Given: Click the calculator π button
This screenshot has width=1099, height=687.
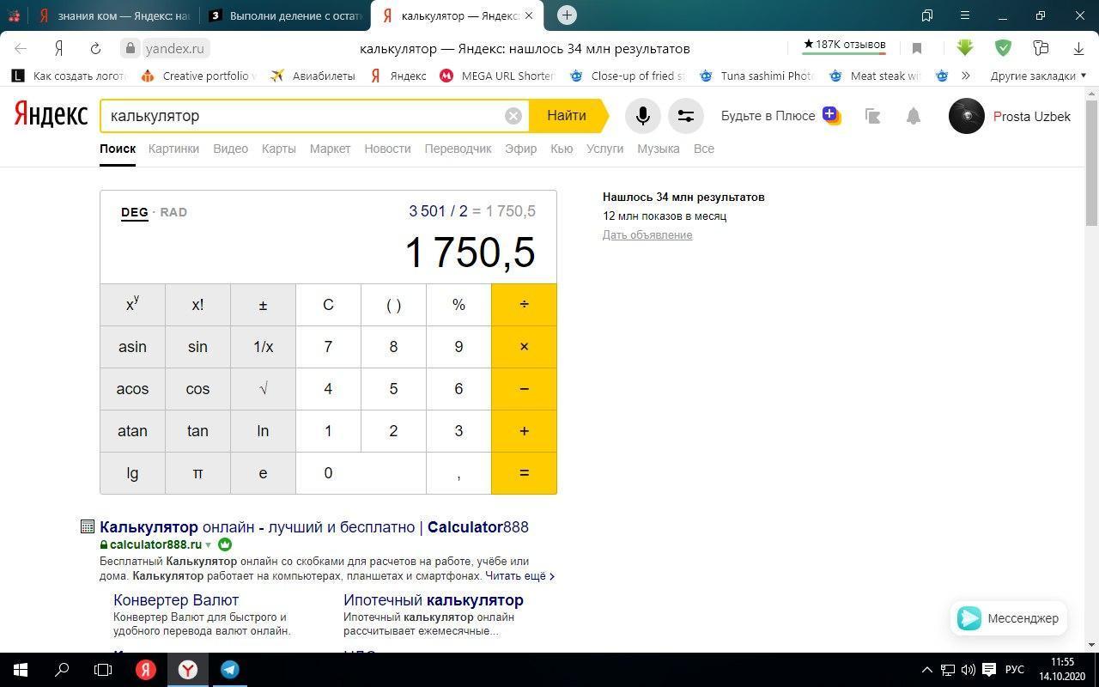Looking at the screenshot, I should (197, 473).
